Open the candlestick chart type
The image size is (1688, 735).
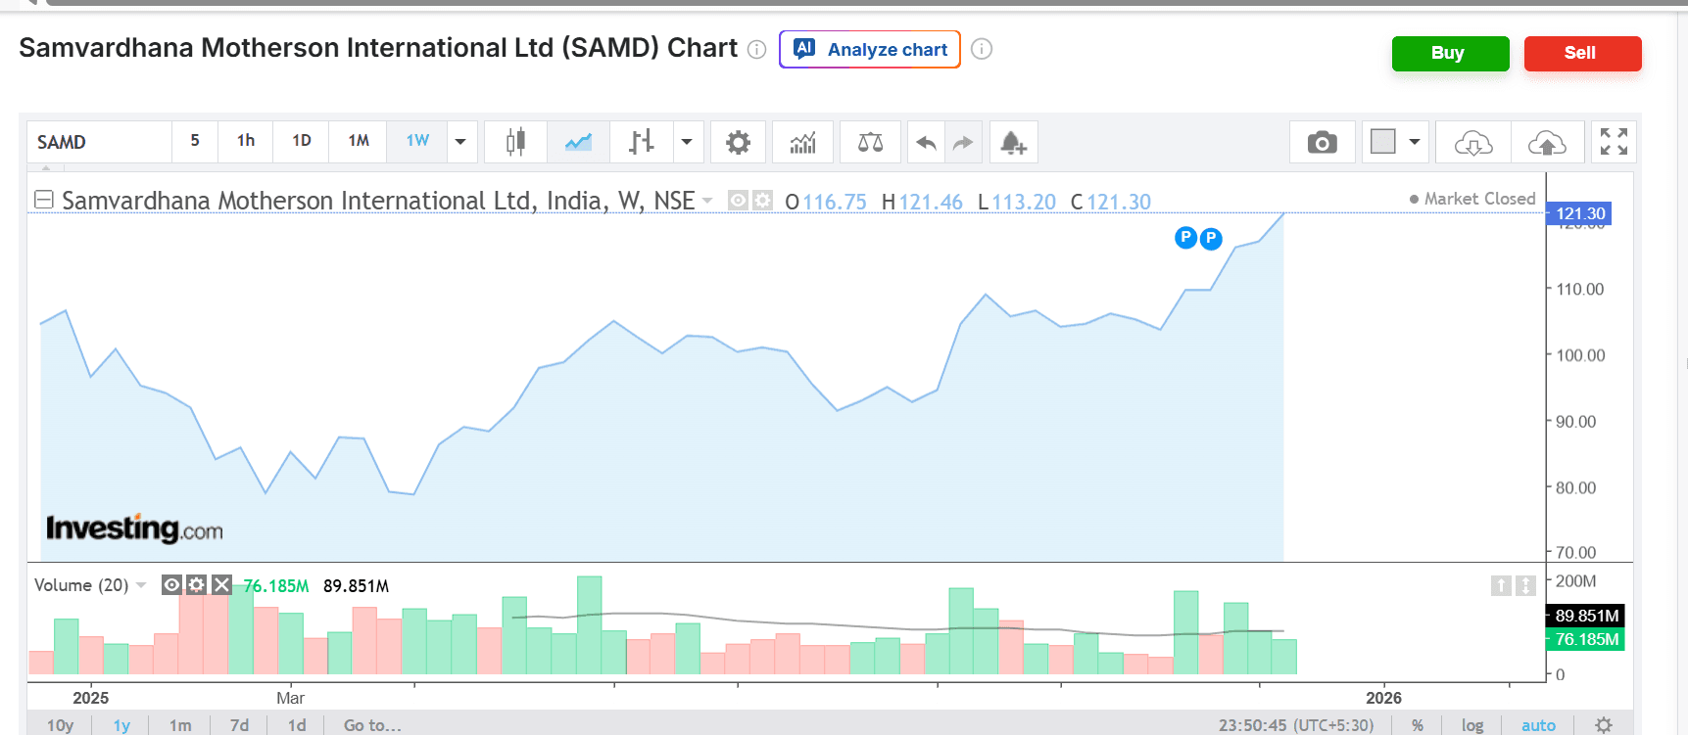pos(515,142)
